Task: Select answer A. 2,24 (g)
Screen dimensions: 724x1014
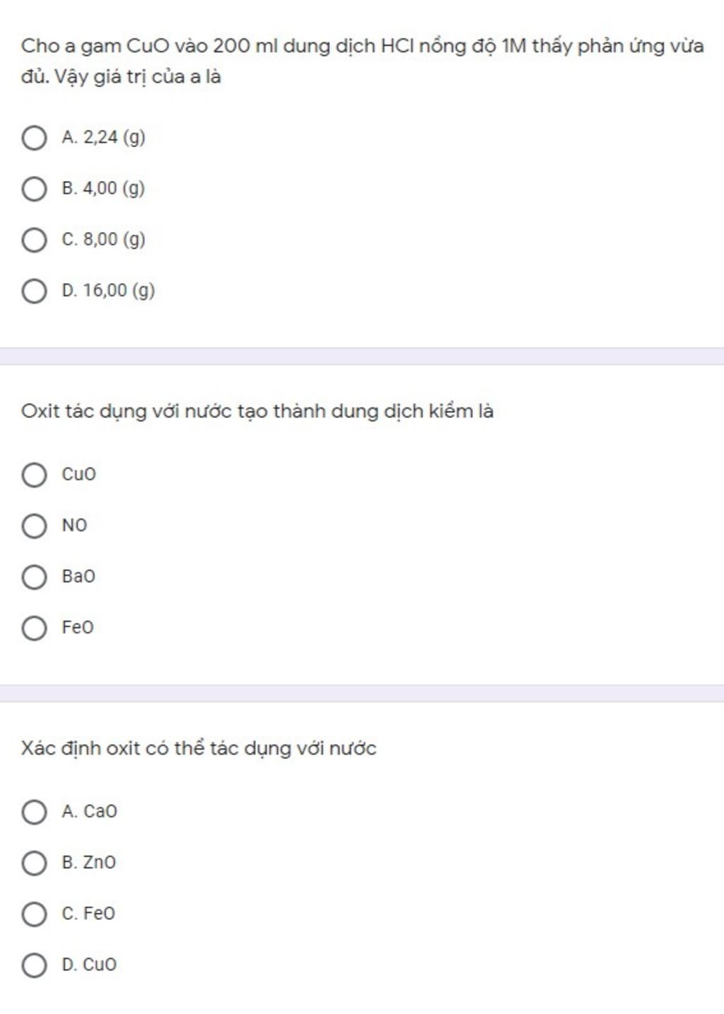Action: [x=34, y=138]
